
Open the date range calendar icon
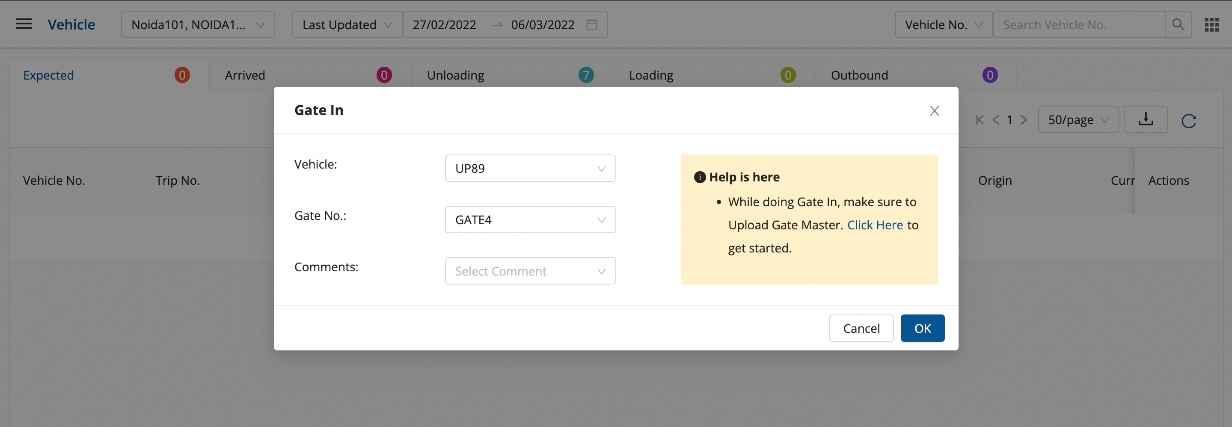click(x=592, y=24)
